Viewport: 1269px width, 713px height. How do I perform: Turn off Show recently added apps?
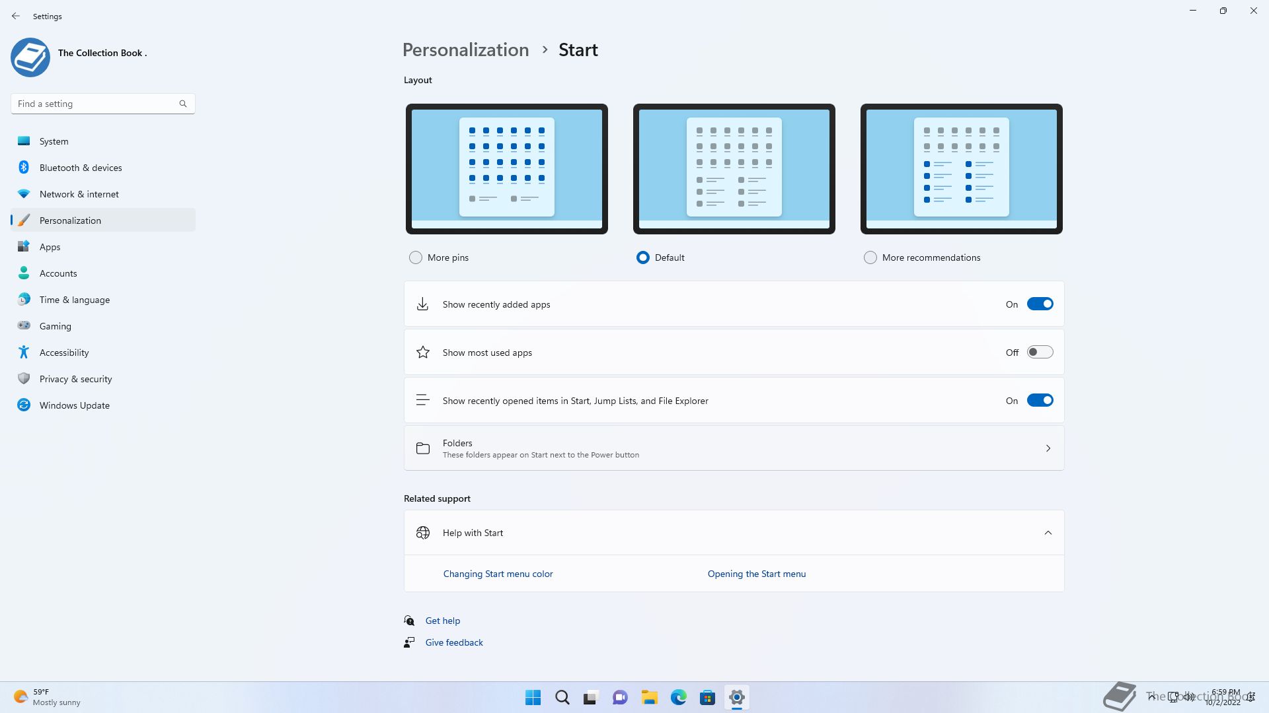1040,304
